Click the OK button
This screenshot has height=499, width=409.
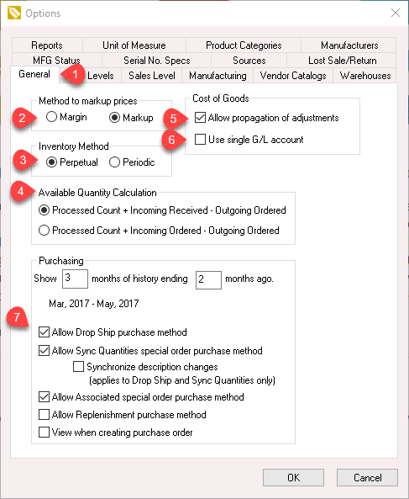(x=293, y=477)
